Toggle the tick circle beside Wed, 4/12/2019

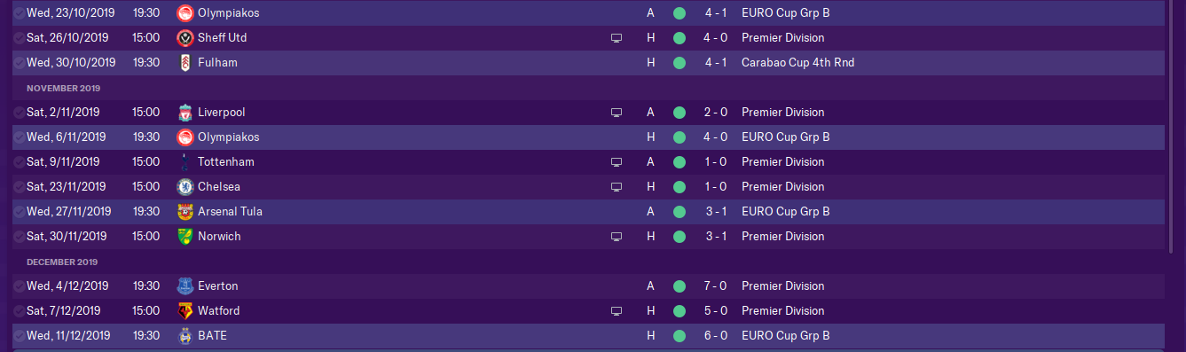pyautogui.click(x=20, y=286)
